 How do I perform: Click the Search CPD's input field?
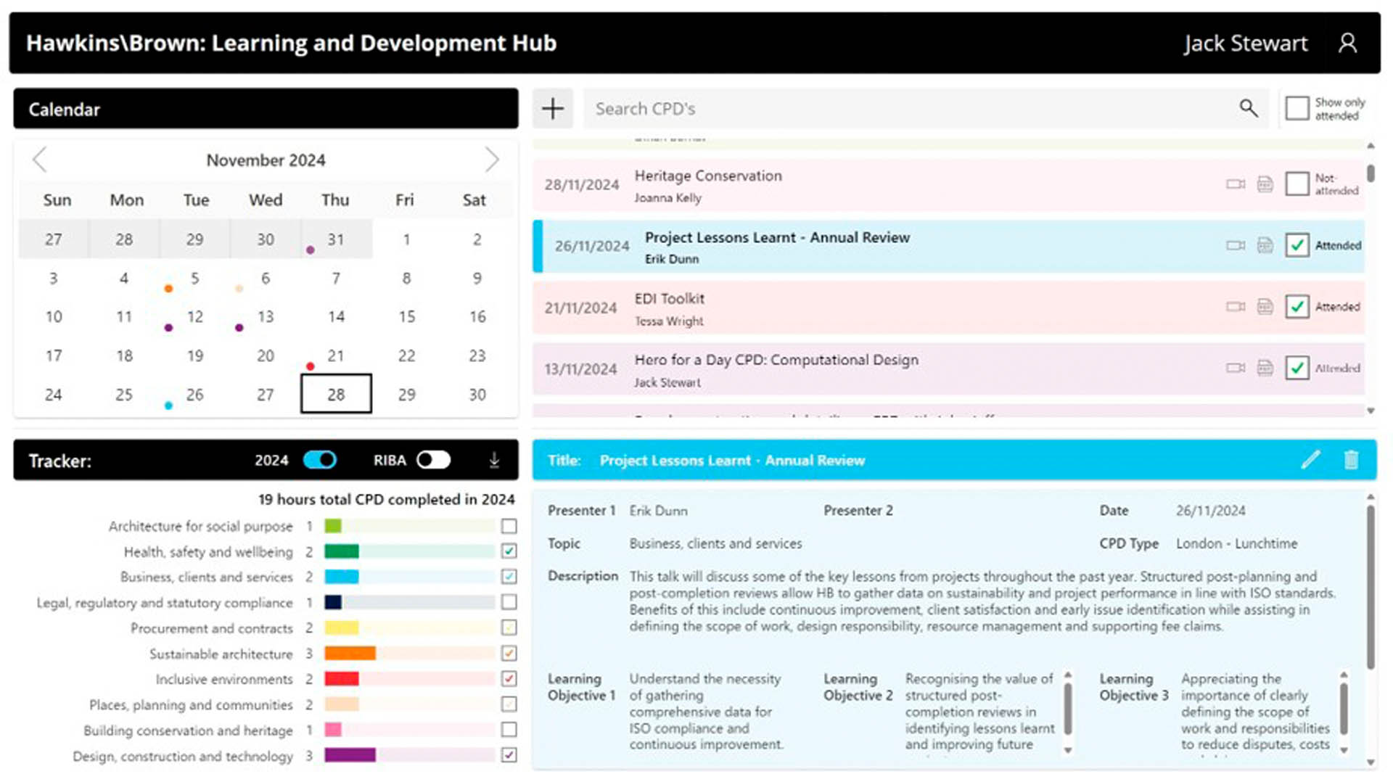[x=907, y=109]
